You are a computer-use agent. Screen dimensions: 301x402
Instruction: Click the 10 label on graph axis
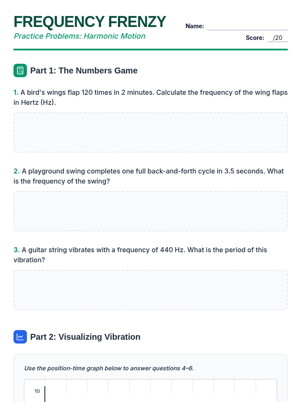[x=37, y=391]
